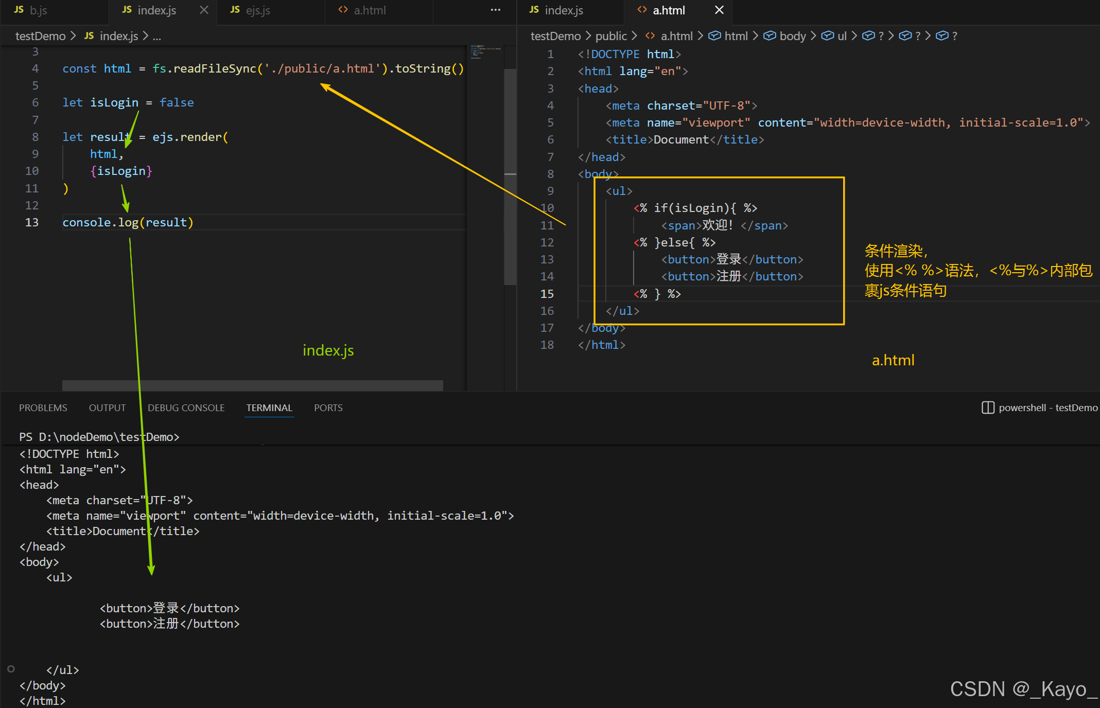Image resolution: width=1100 pixels, height=708 pixels.
Task: Close the a.html tab in right editor
Action: coord(719,10)
